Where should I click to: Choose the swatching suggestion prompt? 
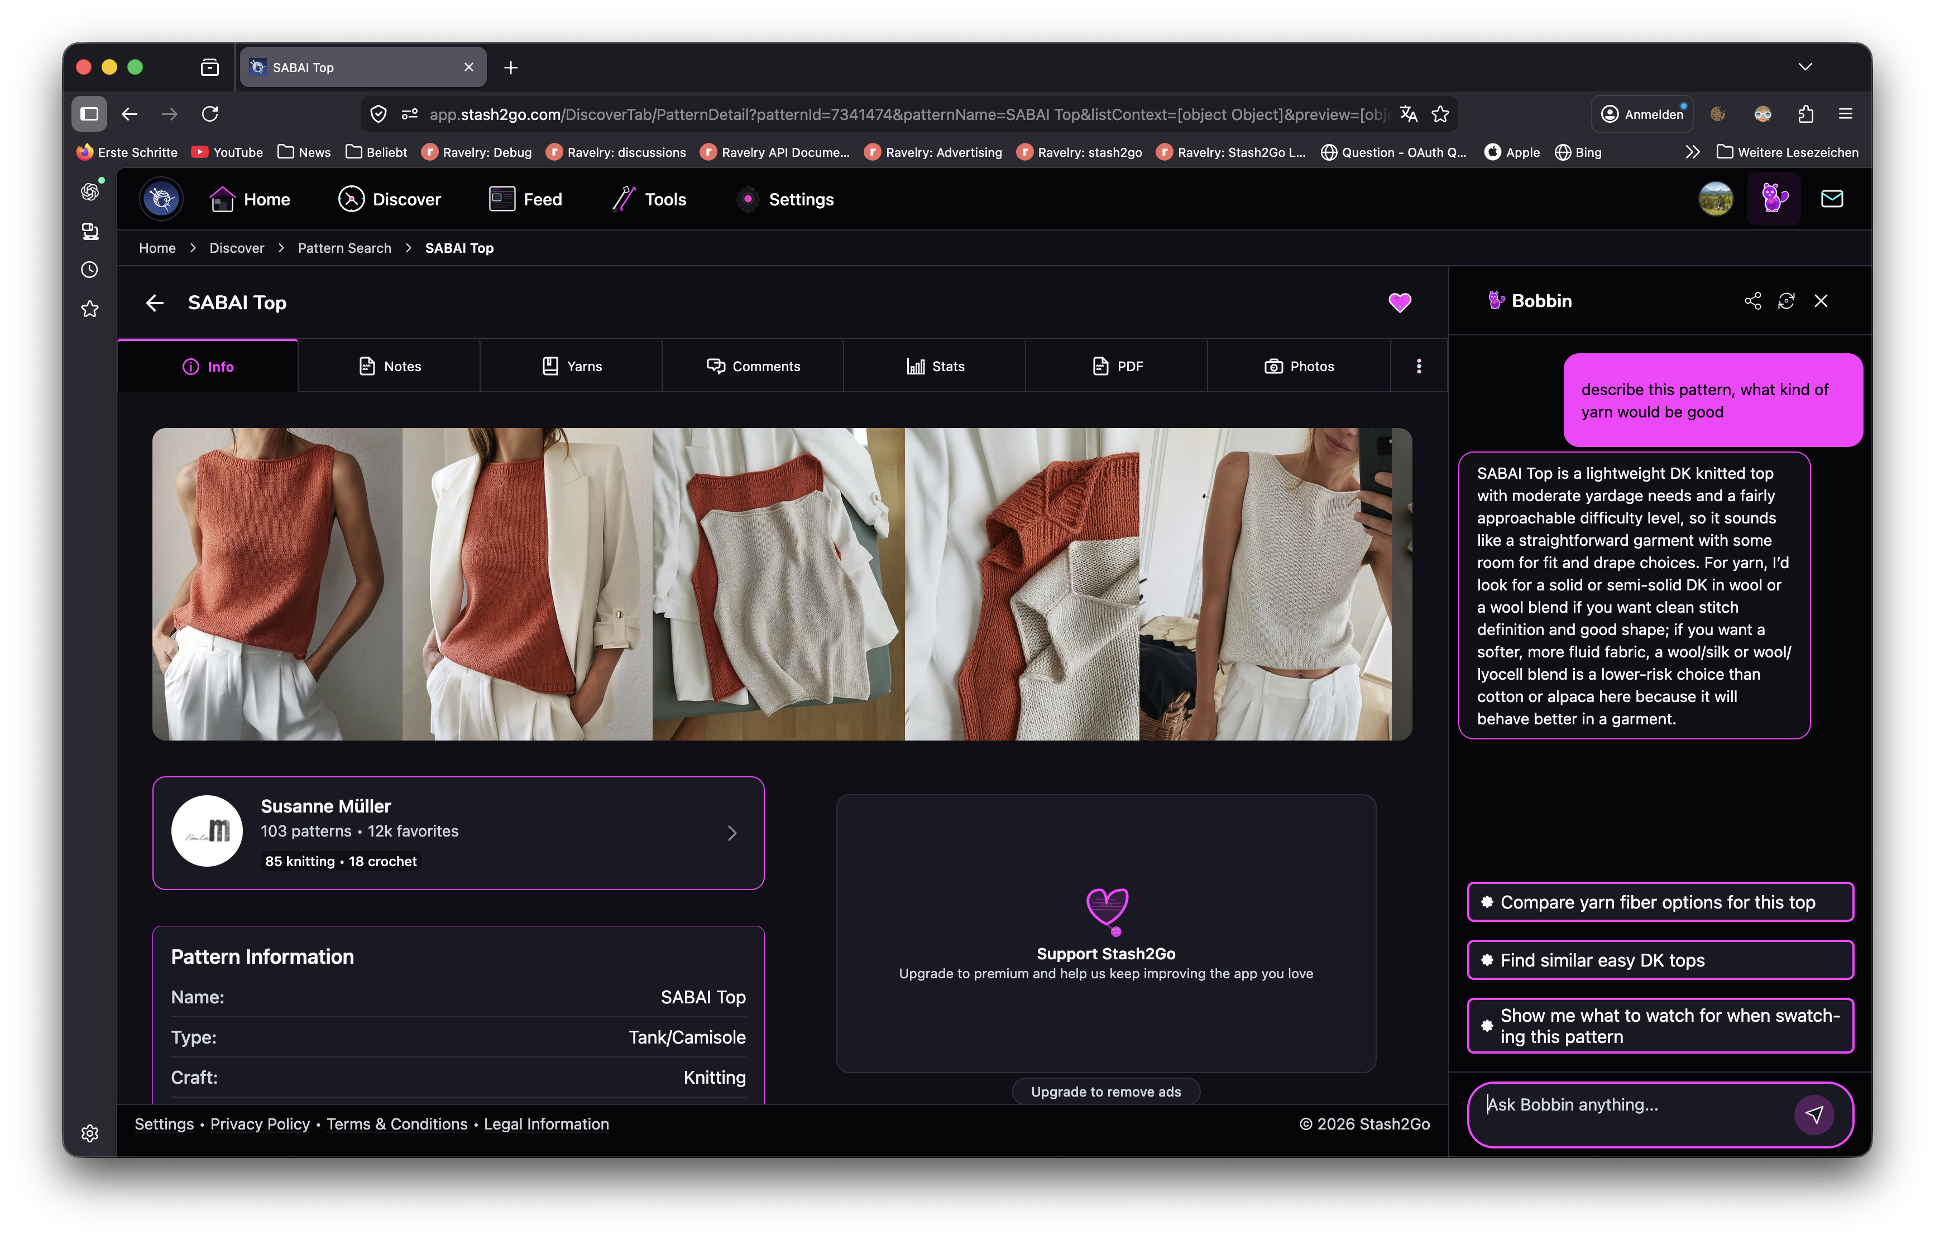click(x=1660, y=1026)
